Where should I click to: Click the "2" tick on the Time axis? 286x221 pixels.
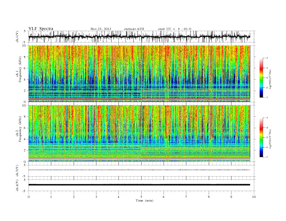point(74,197)
